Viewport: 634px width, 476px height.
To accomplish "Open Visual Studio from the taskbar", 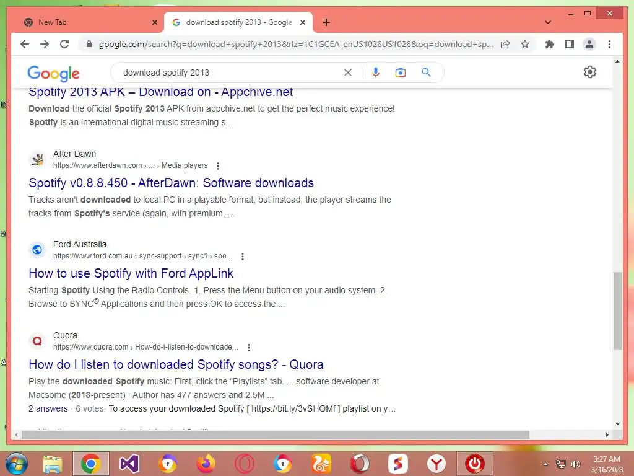I will point(129,464).
